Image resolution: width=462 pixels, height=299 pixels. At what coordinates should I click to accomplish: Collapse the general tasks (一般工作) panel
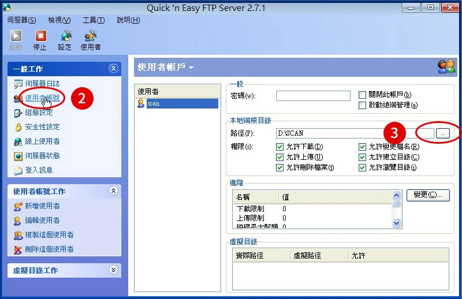point(113,69)
